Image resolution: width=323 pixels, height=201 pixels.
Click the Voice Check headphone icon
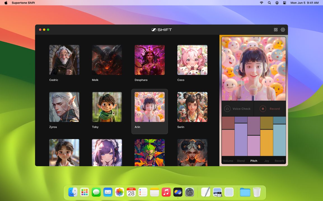[x=227, y=109]
